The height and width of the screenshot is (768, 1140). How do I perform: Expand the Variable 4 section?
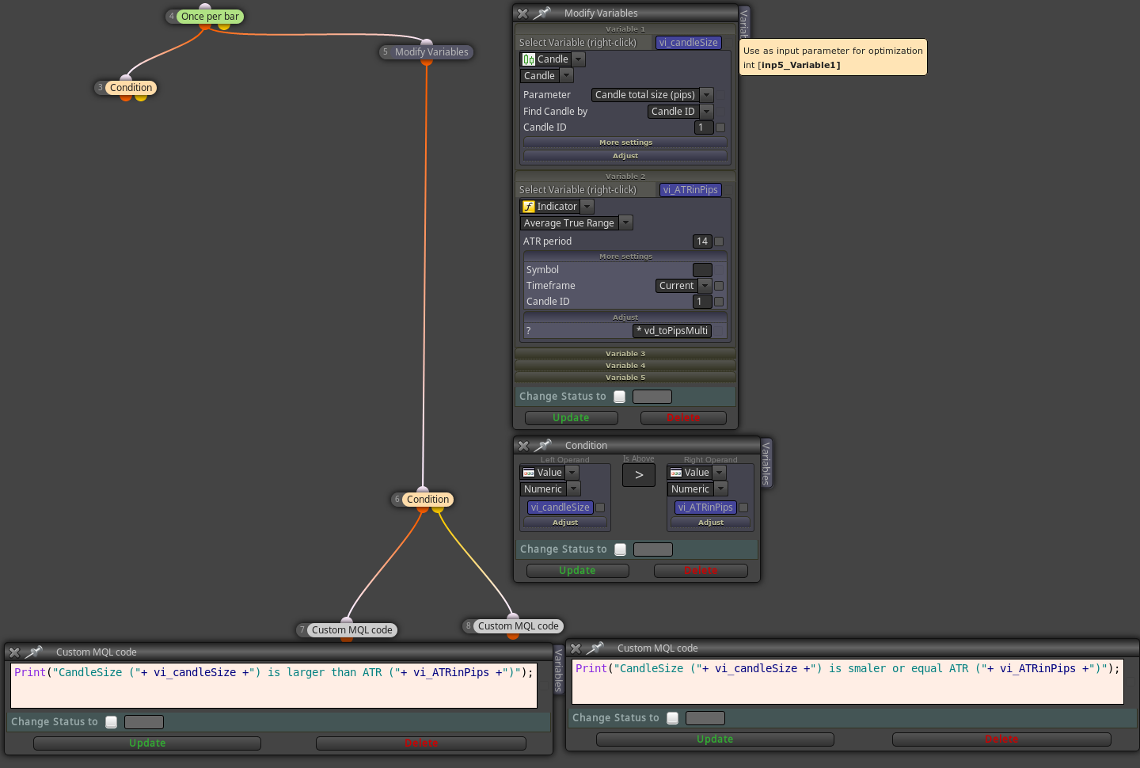(625, 366)
